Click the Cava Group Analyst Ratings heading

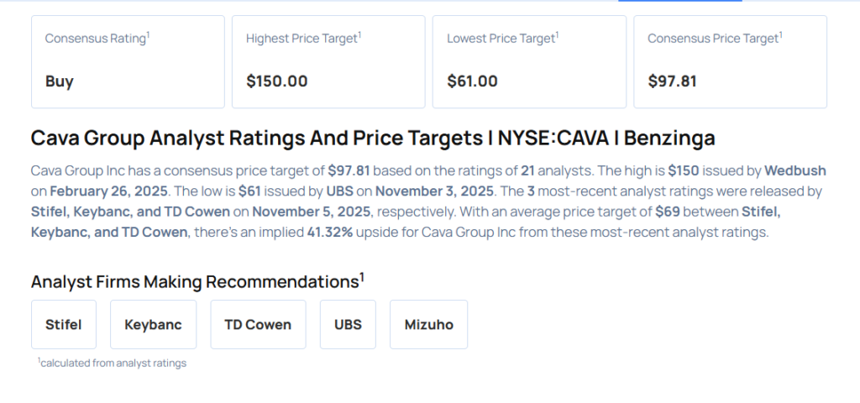coord(373,139)
